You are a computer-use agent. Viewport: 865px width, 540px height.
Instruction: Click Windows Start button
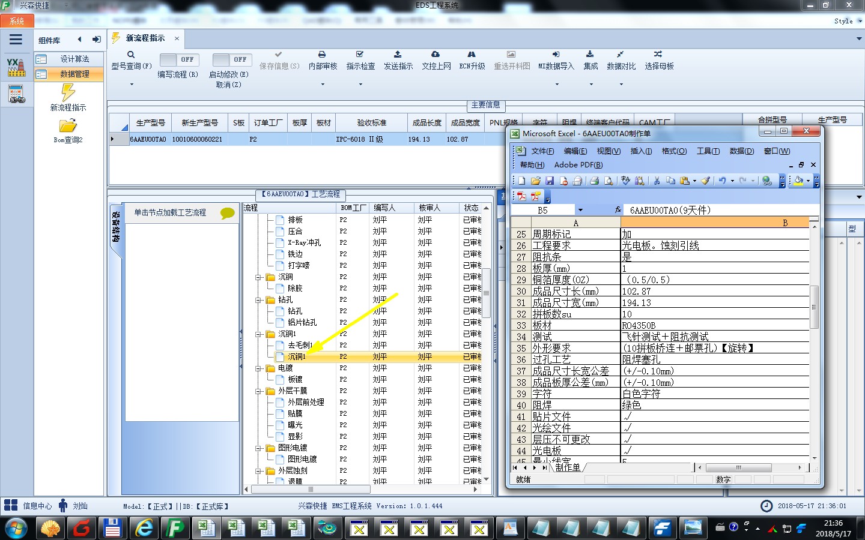tap(16, 529)
